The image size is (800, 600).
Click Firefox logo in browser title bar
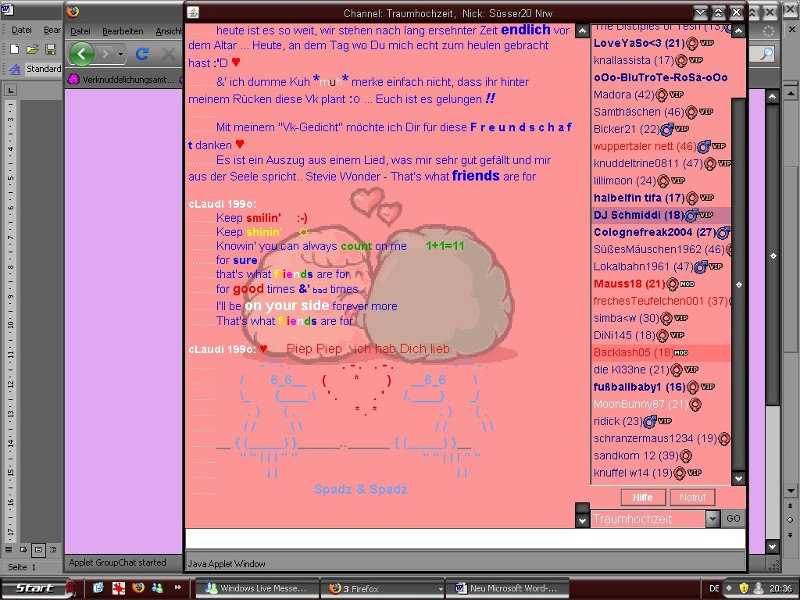coord(73,11)
